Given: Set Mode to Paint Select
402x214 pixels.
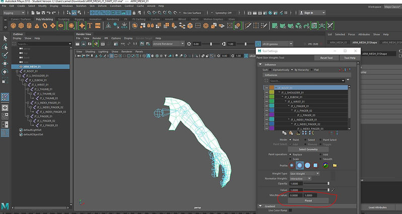Looking at the screenshot, I should [320, 139].
